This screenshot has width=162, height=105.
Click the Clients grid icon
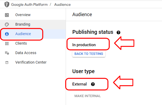(7, 44)
